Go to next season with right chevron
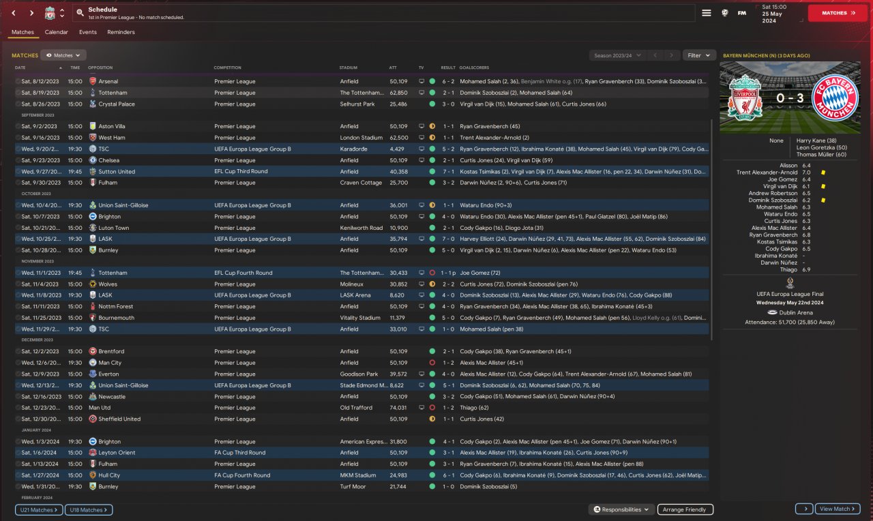This screenshot has height=521, width=873. tap(672, 55)
